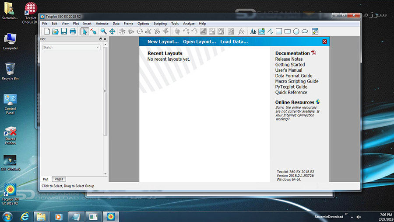Click the X-axis rotate tool icon
Image resolution: width=394 pixels, height=222 pixels.
tap(148, 31)
